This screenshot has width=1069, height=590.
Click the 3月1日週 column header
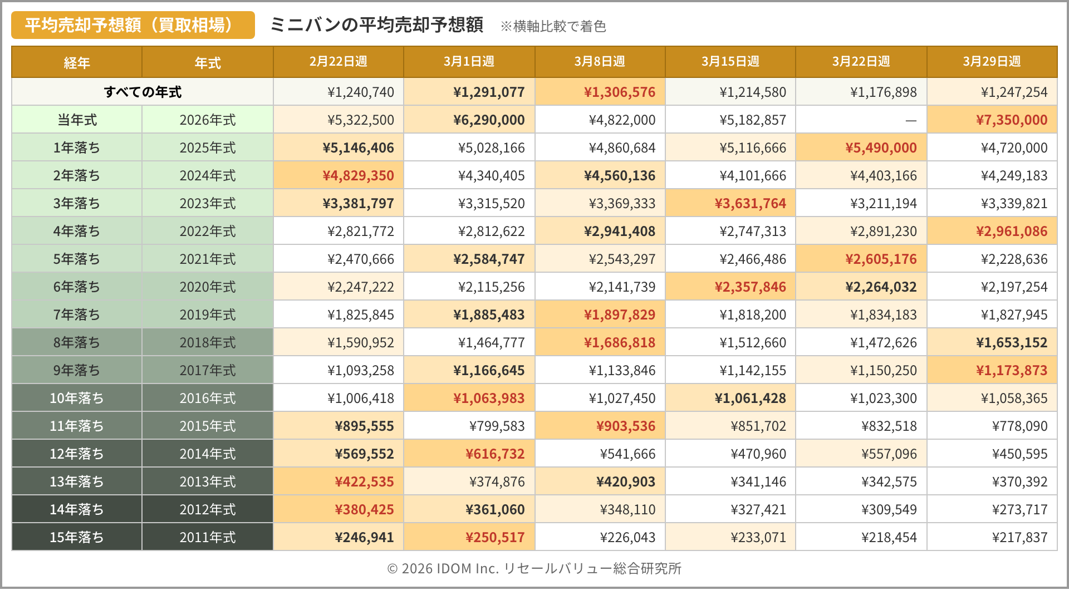coord(469,62)
